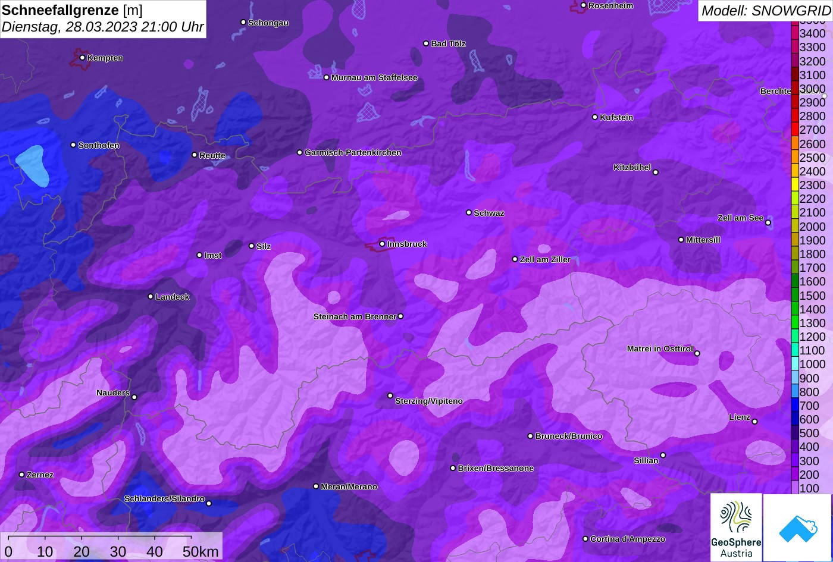
Task: Click the Schwaz marker dot
Action: point(468,212)
